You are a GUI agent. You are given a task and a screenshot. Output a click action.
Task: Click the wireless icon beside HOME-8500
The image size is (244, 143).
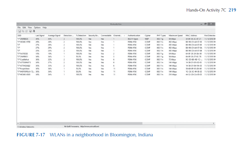click(19, 75)
